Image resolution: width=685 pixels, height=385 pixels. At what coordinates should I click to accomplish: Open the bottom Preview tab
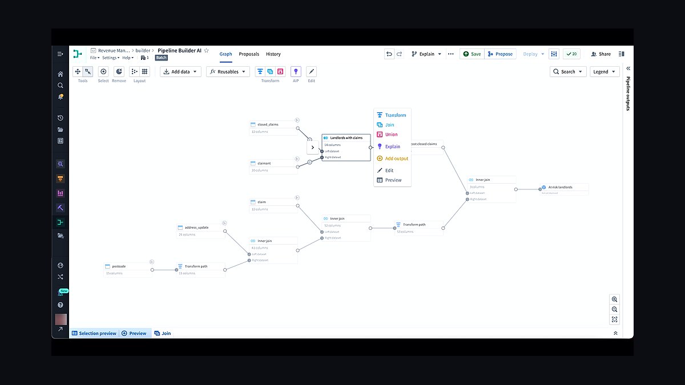coord(134,333)
